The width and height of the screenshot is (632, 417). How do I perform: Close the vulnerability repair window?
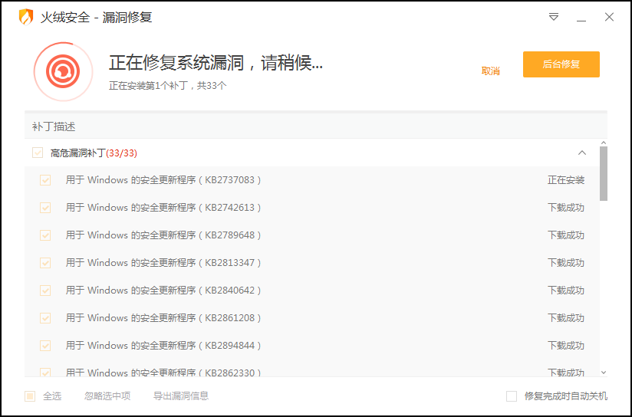click(x=609, y=17)
